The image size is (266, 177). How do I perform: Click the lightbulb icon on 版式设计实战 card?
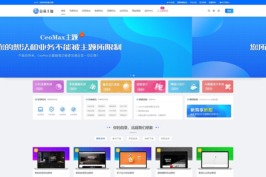(126, 86)
